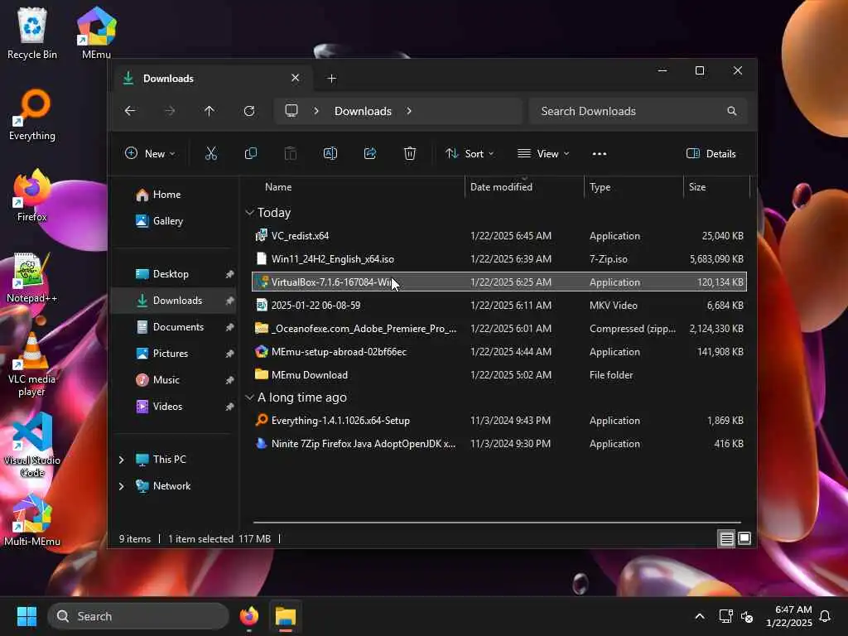The height and width of the screenshot is (636, 848).
Task: Click chevron before Downloads in address bar
Action: point(316,111)
